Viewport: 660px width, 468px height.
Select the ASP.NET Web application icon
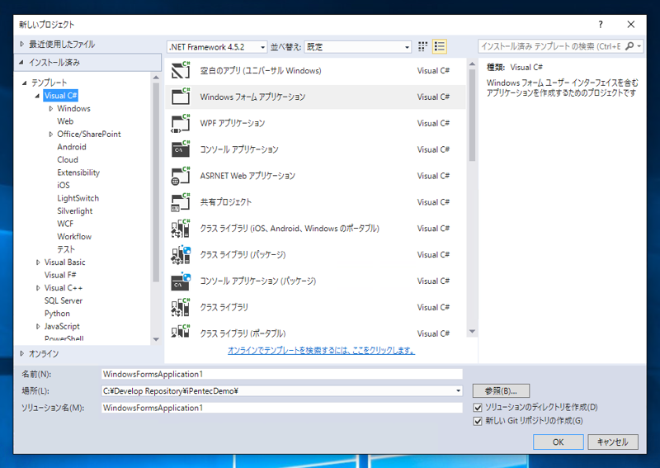pos(181,176)
